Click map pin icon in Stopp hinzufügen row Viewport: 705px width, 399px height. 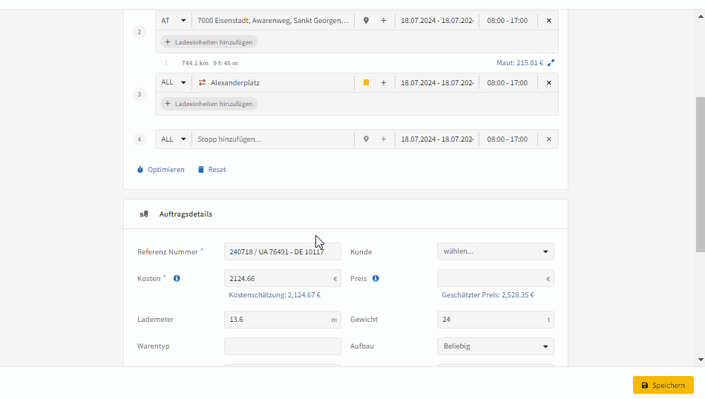(366, 139)
